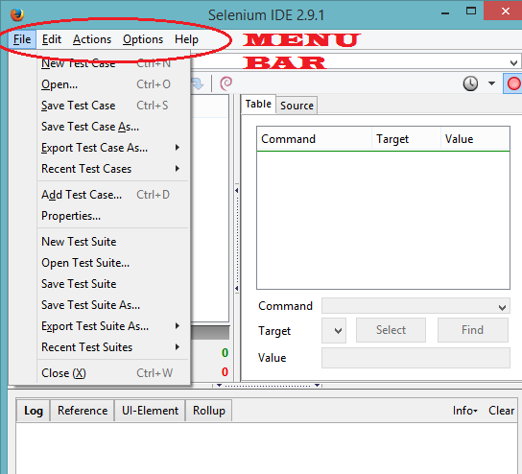Expand Recent Test Suites submenu

178,347
